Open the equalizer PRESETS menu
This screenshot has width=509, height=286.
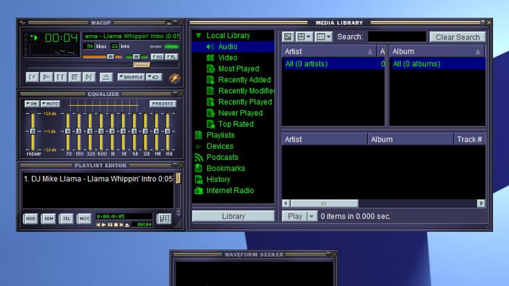pos(163,104)
